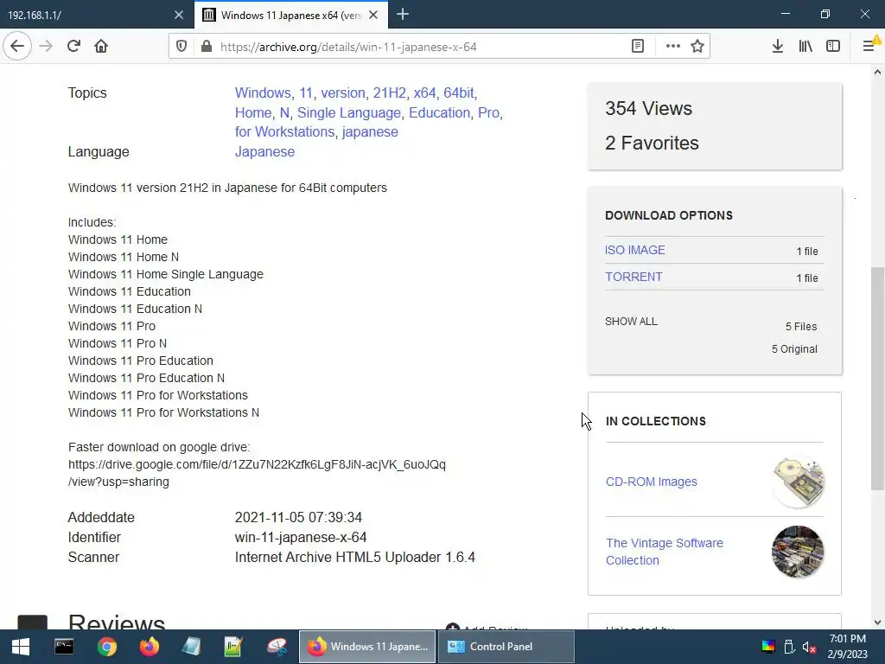The height and width of the screenshot is (664, 885).
Task: Download the TORRENT file
Action: coord(634,277)
